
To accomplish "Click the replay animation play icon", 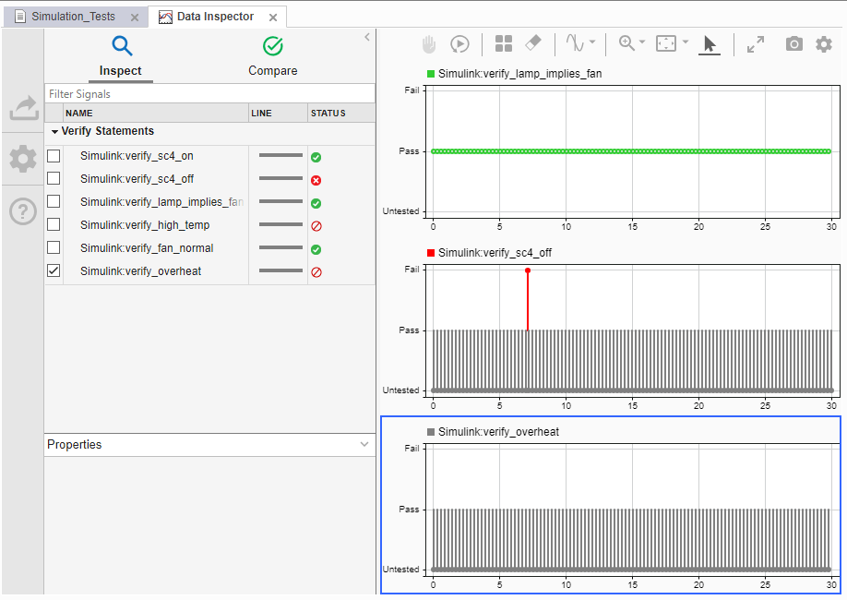I will 459,43.
